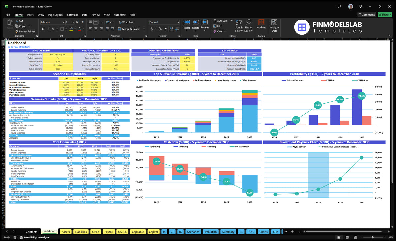The height and width of the screenshot is (241, 396).
Task: Toggle center horizontal alignment
Action: (96, 29)
